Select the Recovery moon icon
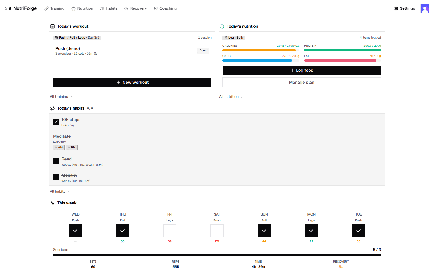Viewport: 434px width, 271px height. [x=126, y=8]
